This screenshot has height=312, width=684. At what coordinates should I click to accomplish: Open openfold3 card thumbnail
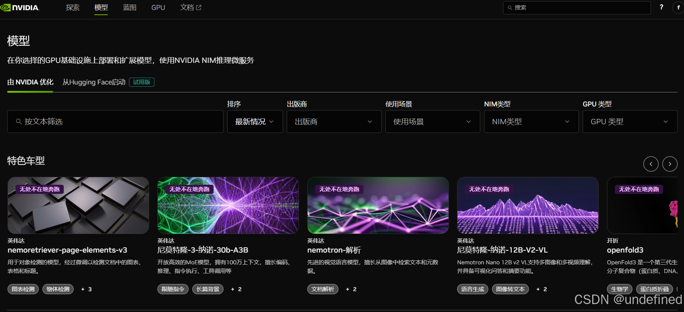click(642, 205)
